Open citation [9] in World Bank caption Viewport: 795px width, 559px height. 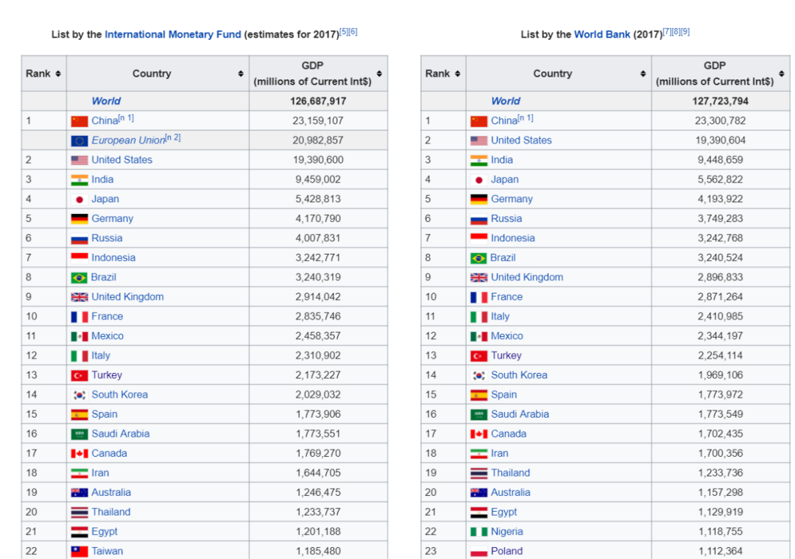(685, 32)
